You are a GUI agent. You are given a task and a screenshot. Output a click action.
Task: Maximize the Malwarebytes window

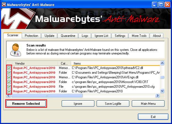tap(161, 5)
